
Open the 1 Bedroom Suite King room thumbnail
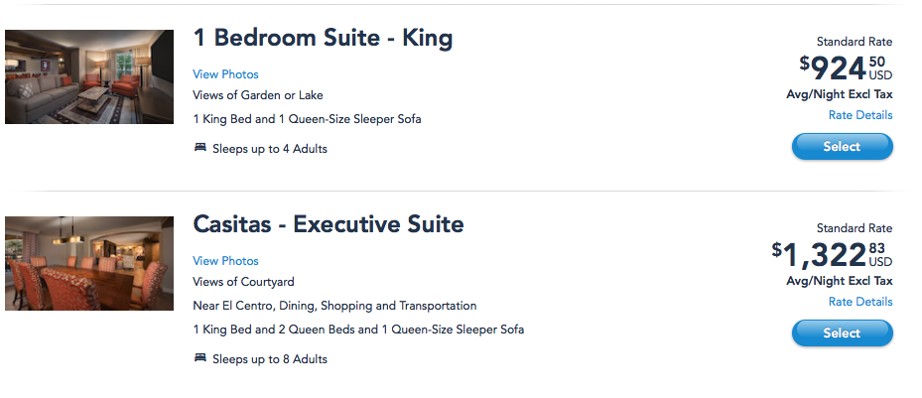pyautogui.click(x=89, y=76)
